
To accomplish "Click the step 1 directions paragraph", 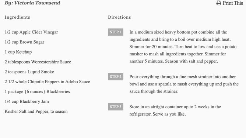I will [x=183, y=47].
